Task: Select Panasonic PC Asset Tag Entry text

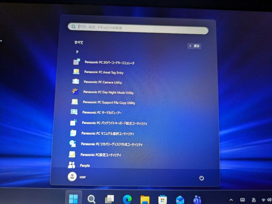Action: [104, 72]
